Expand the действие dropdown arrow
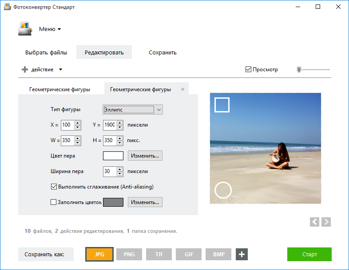The height and width of the screenshot is (270, 349). [60, 69]
